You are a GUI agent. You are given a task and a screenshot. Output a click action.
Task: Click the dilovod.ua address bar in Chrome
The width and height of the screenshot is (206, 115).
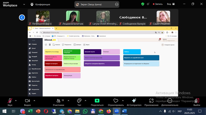point(97,33)
